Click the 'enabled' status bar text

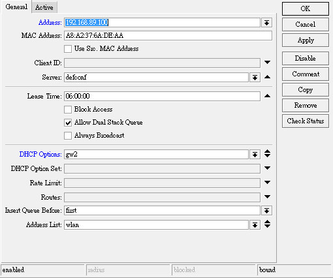coord(13,270)
